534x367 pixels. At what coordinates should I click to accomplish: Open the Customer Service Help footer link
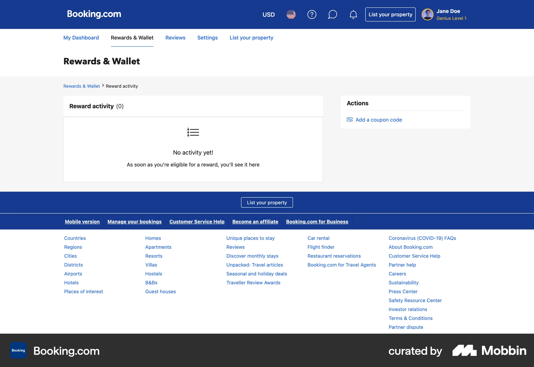click(x=197, y=222)
